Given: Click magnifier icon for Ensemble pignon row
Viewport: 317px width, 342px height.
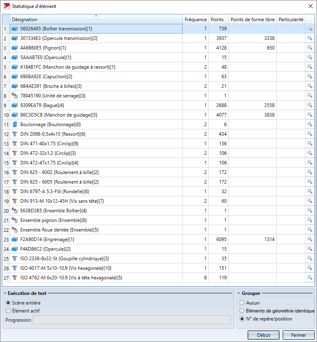Looking at the screenshot, I should coord(309,220).
